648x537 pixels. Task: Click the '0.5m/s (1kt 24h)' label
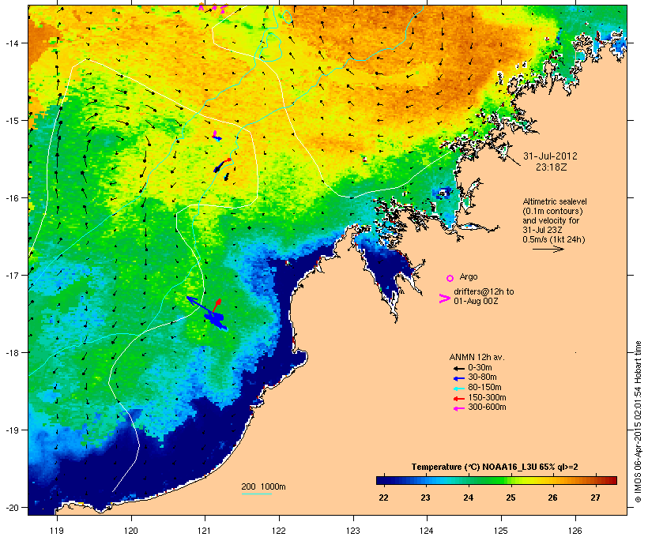[x=554, y=239]
